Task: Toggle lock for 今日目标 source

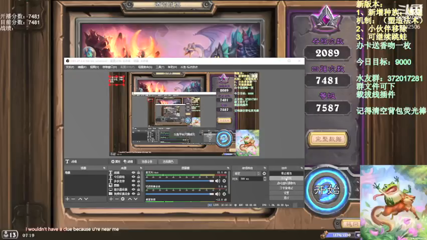Action: click(139, 177)
